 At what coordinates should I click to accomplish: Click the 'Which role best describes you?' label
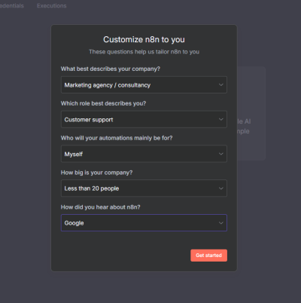pyautogui.click(x=103, y=103)
